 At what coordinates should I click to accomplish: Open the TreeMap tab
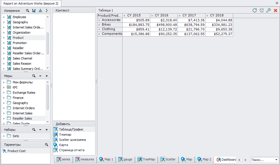coord(146,160)
